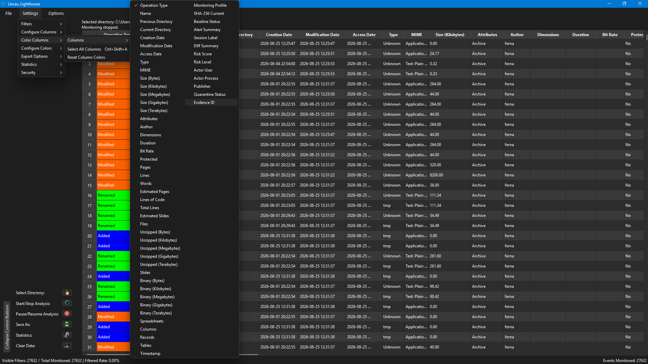Toggle the Risk Score column option
This screenshot has width=648, height=364.
[211, 54]
